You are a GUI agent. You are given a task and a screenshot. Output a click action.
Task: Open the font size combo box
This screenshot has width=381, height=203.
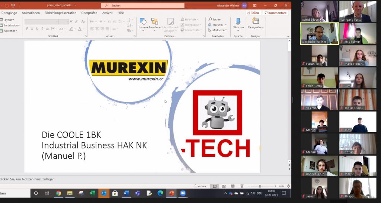pyautogui.click(x=63, y=22)
